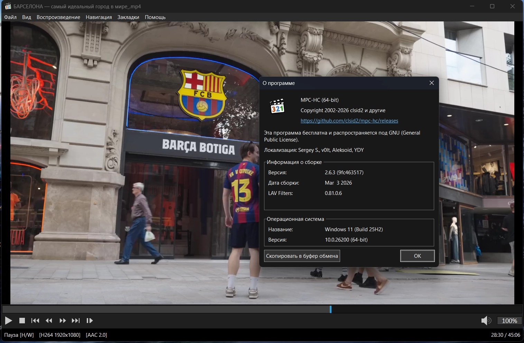This screenshot has width=524, height=343.
Task: Click the [H264 1920x1080] video info
Action: point(60,335)
